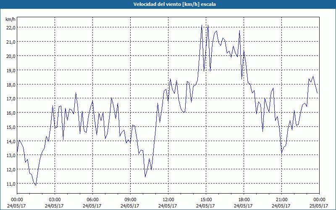
Task: Click the '09:00' time axis label
Action: pyautogui.click(x=131, y=200)
